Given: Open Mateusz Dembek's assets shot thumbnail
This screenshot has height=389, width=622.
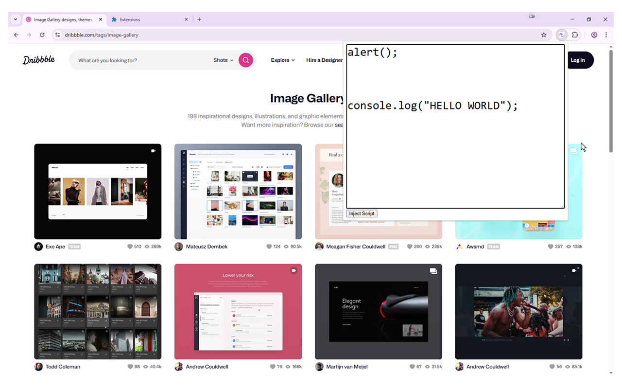Looking at the screenshot, I should 238,192.
